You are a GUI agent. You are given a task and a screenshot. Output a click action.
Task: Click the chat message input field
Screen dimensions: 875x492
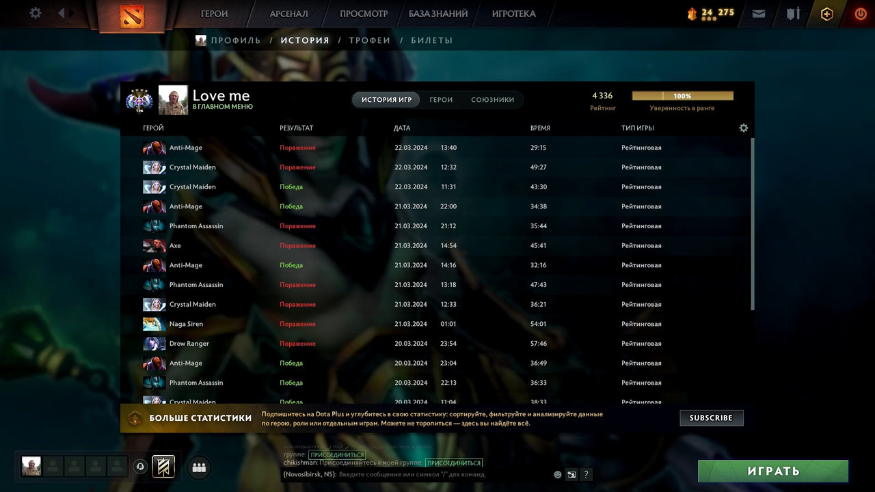tap(444, 474)
